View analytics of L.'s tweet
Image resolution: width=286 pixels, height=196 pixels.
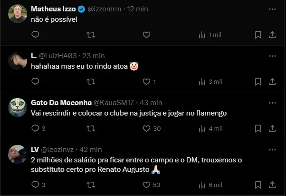tap(202, 81)
